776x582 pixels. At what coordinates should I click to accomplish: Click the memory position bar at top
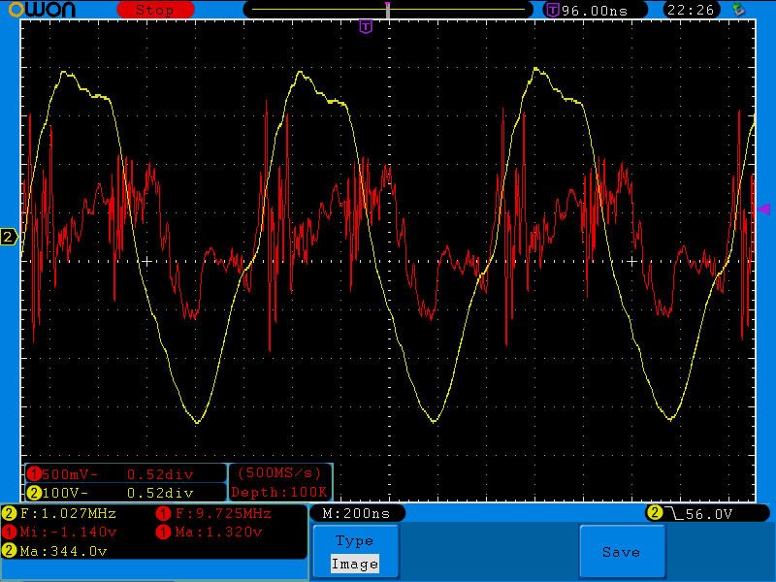pyautogui.click(x=388, y=10)
